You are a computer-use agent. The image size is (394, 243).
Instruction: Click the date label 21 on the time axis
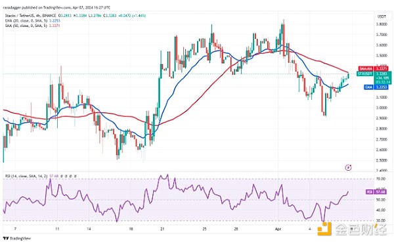(x=162, y=229)
